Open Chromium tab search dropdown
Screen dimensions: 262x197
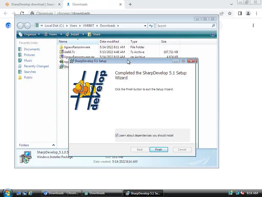[x=231, y=4]
